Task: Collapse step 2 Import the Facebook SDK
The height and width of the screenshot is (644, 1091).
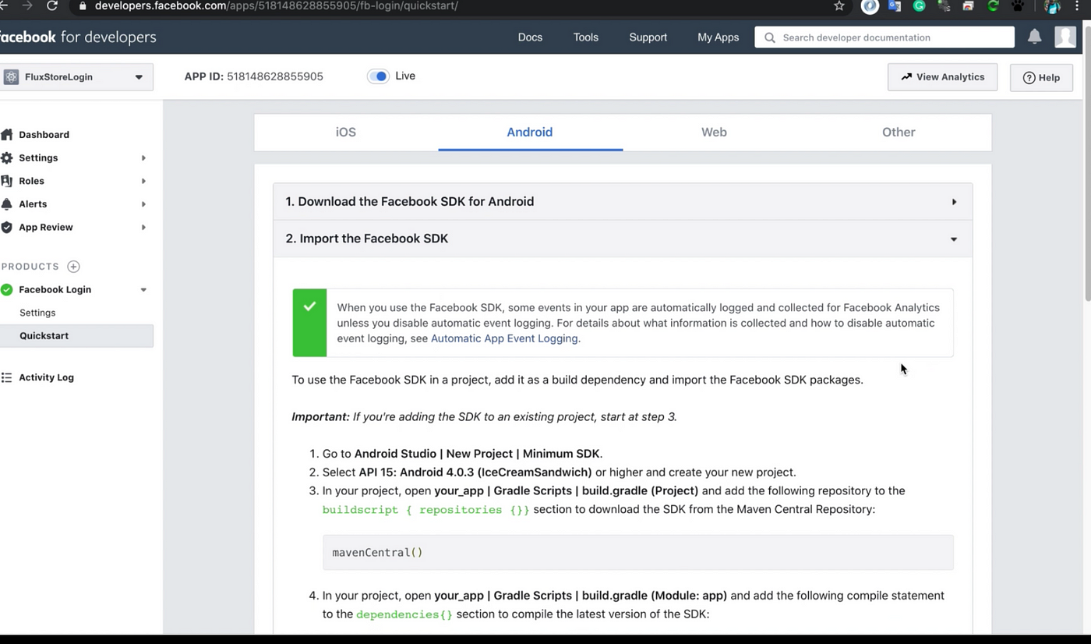Action: coord(623,239)
